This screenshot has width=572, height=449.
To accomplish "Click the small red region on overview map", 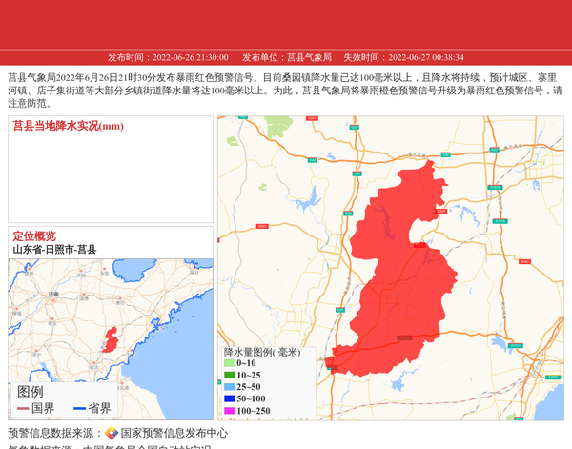I will [111, 338].
